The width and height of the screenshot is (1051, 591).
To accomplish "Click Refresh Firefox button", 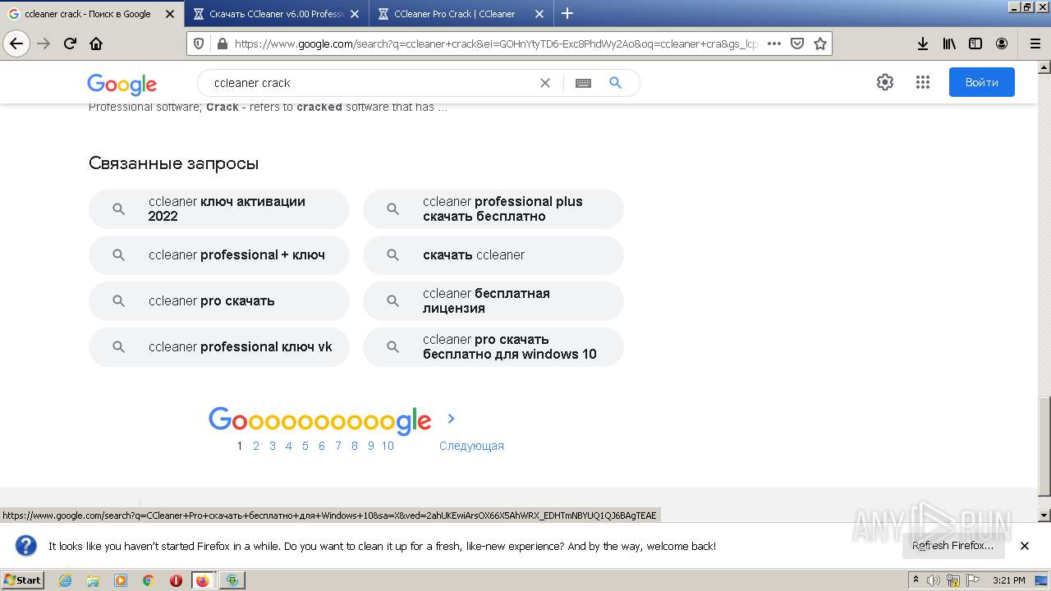I will click(x=953, y=546).
